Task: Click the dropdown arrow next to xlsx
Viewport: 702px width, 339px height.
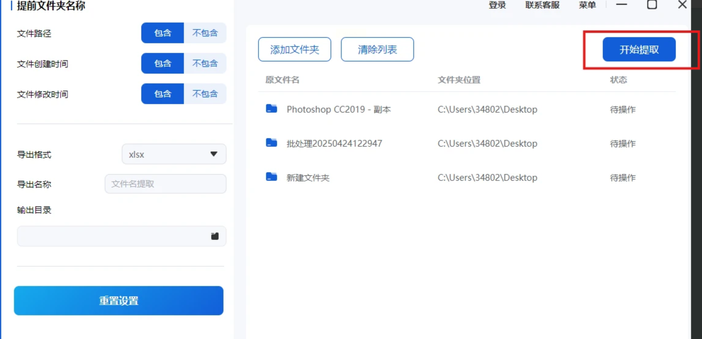Action: (x=214, y=154)
